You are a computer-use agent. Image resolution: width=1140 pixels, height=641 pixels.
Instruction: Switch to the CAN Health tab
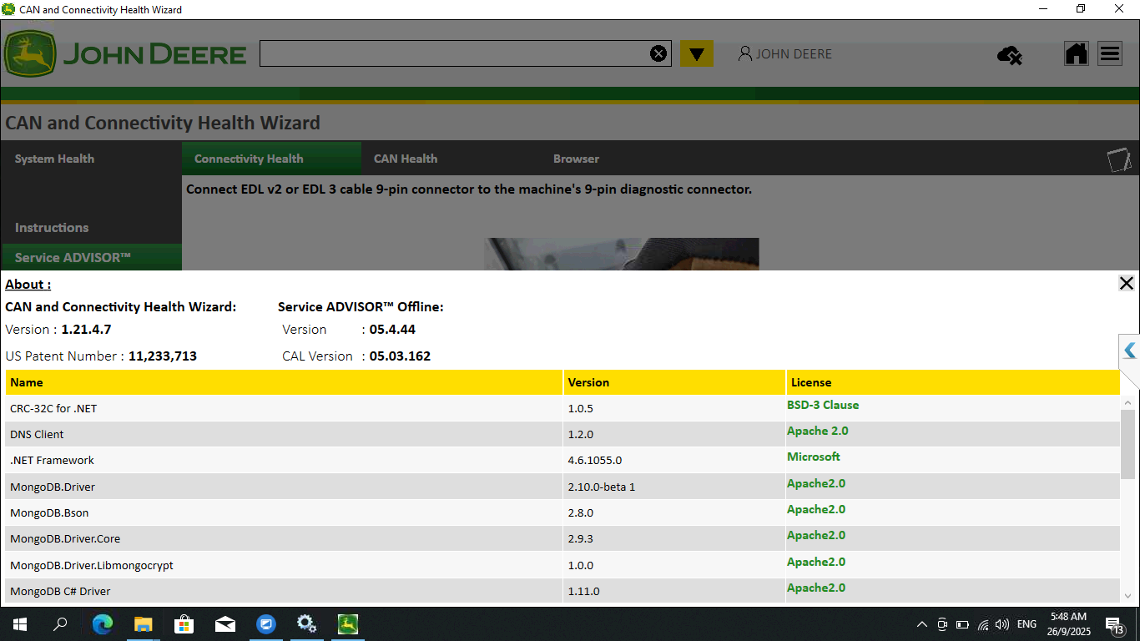point(406,158)
